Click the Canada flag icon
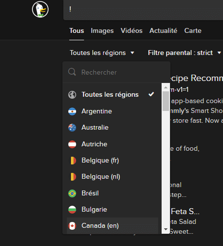This screenshot has height=246, width=223. pyautogui.click(x=72, y=226)
